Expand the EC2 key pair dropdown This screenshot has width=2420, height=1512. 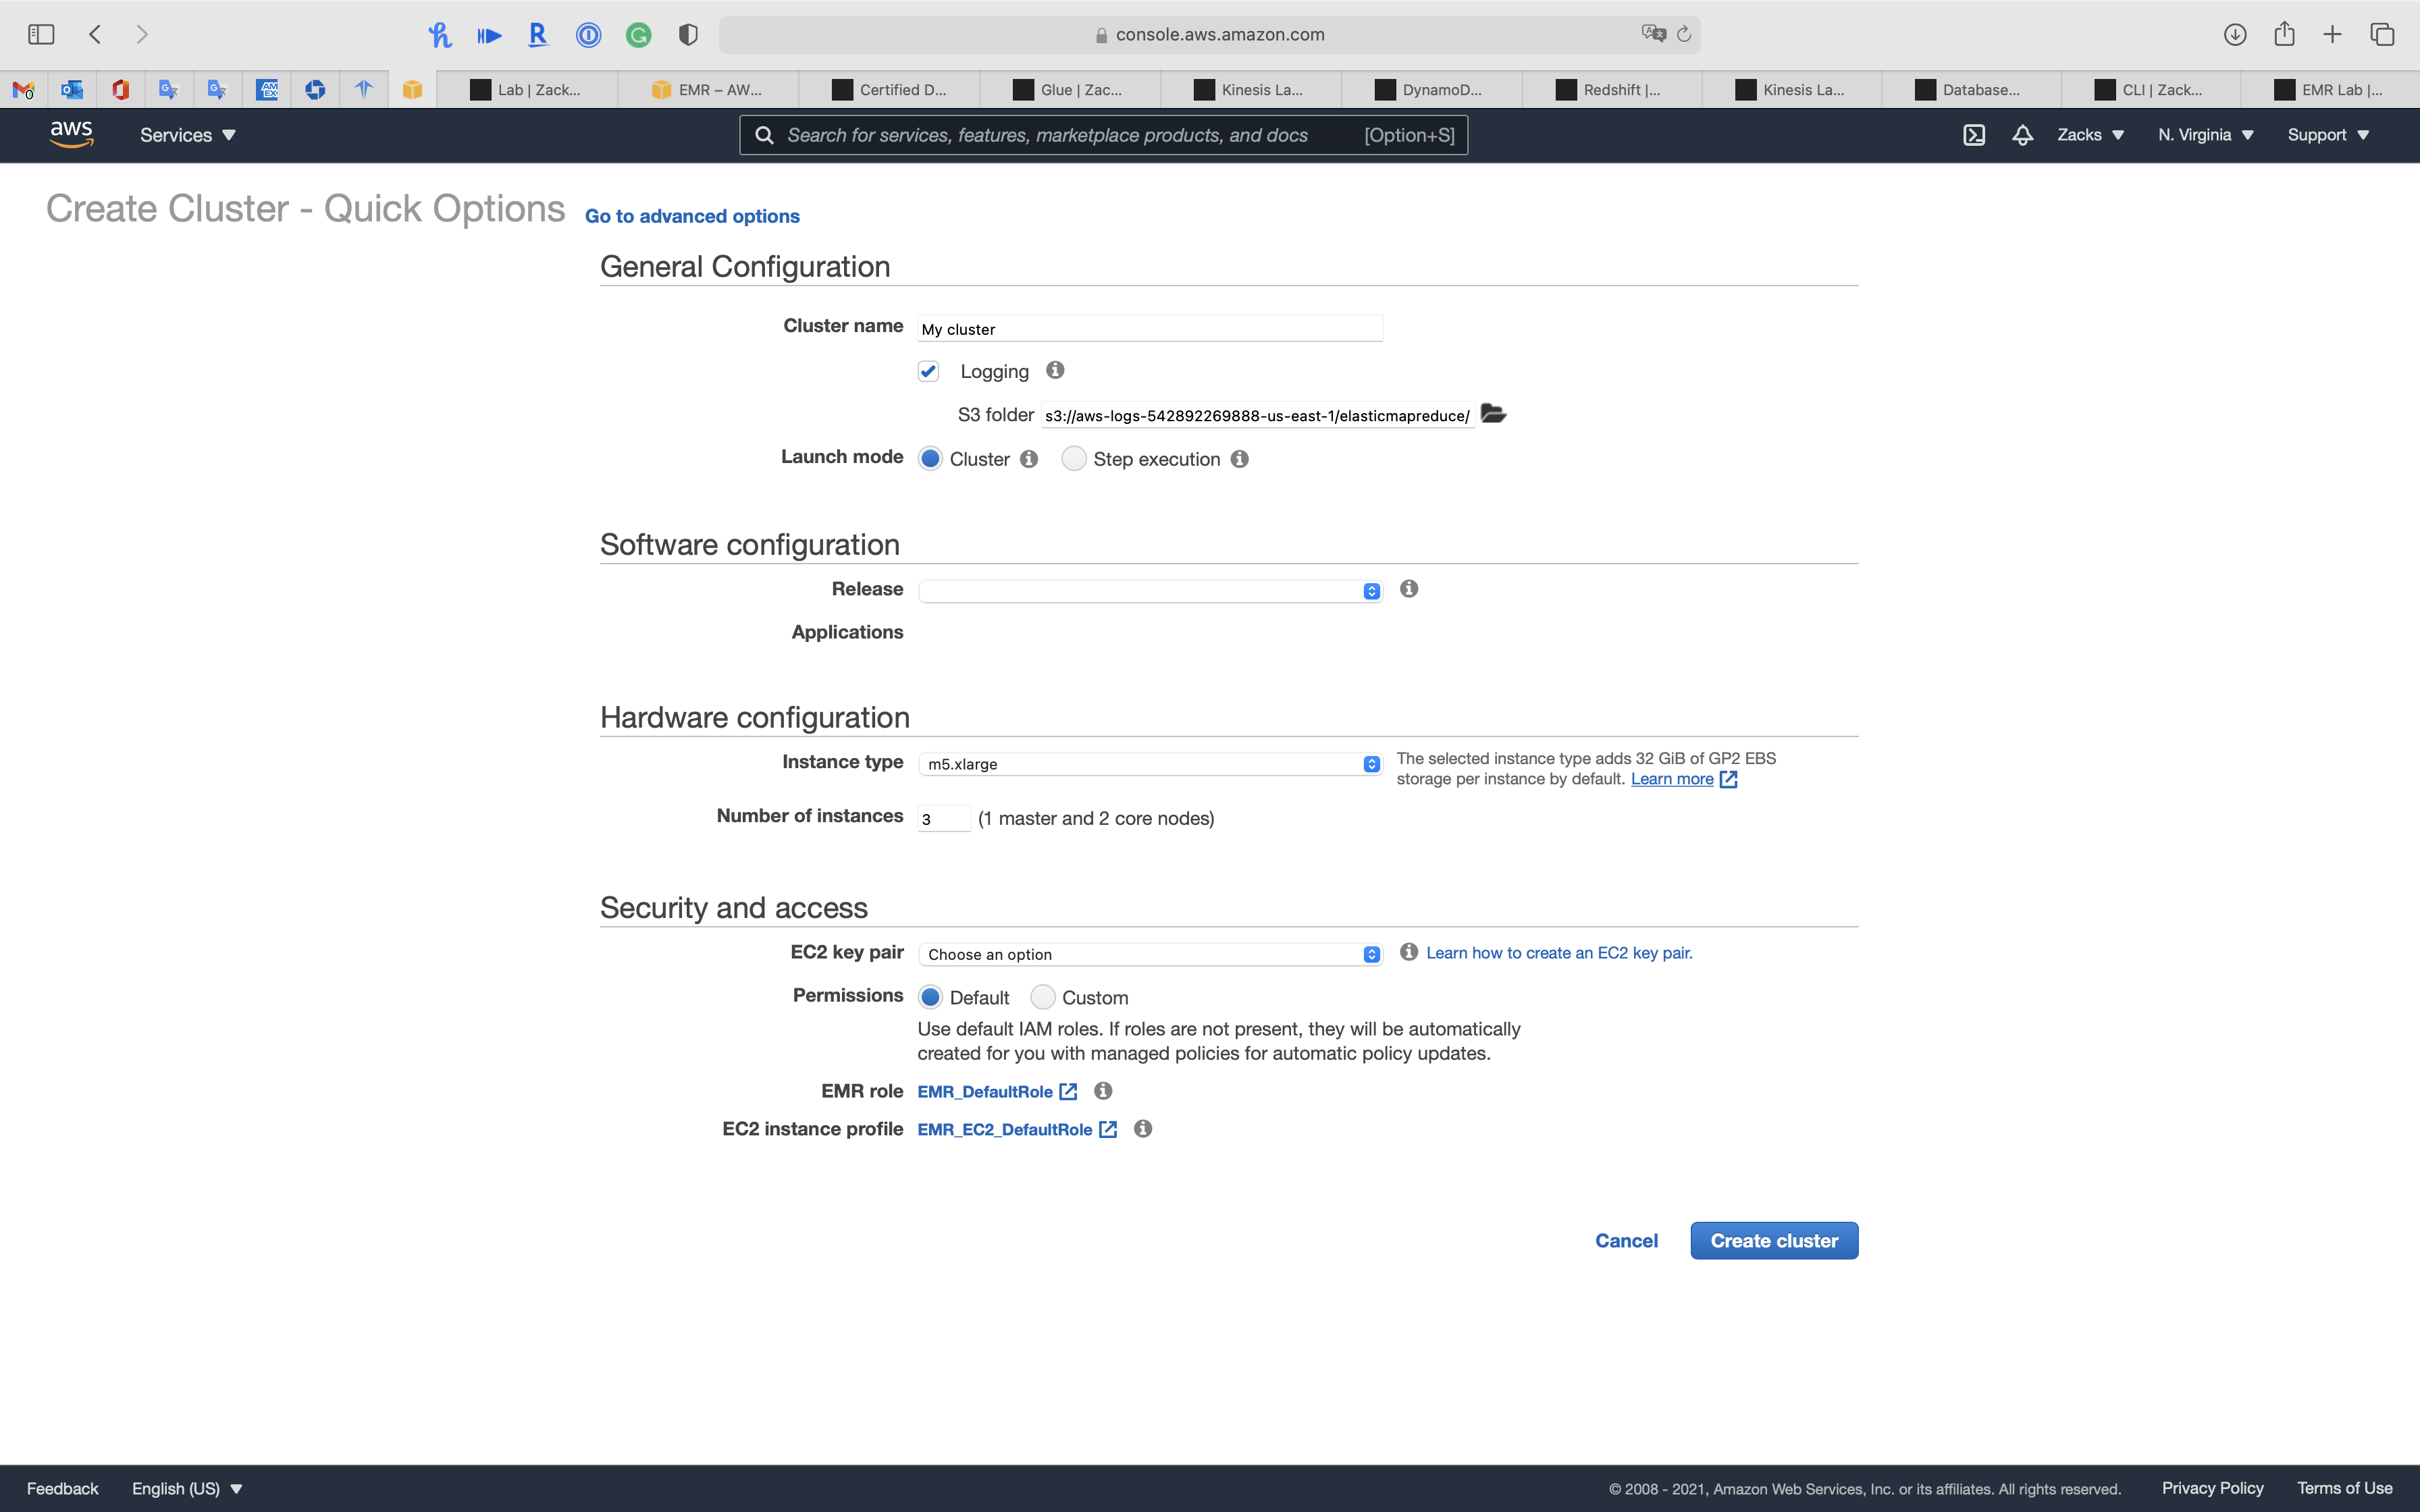1150,954
